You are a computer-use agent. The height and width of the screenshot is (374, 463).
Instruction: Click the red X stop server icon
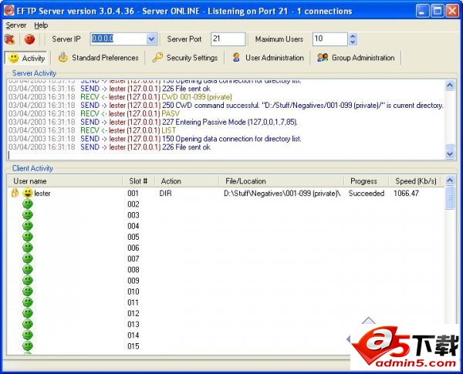(x=10, y=39)
